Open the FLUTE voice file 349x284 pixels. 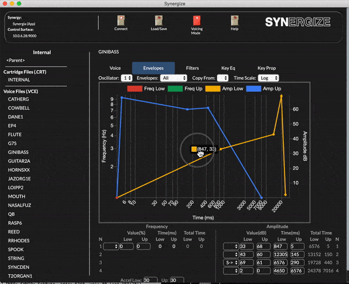point(15,134)
